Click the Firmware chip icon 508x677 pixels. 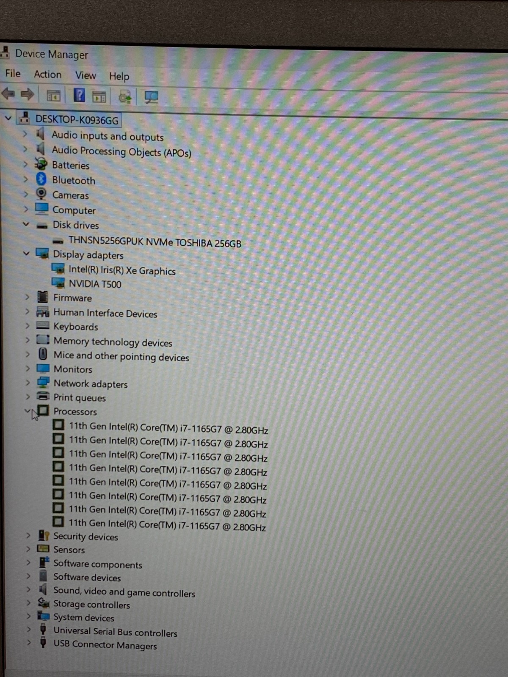click(43, 297)
